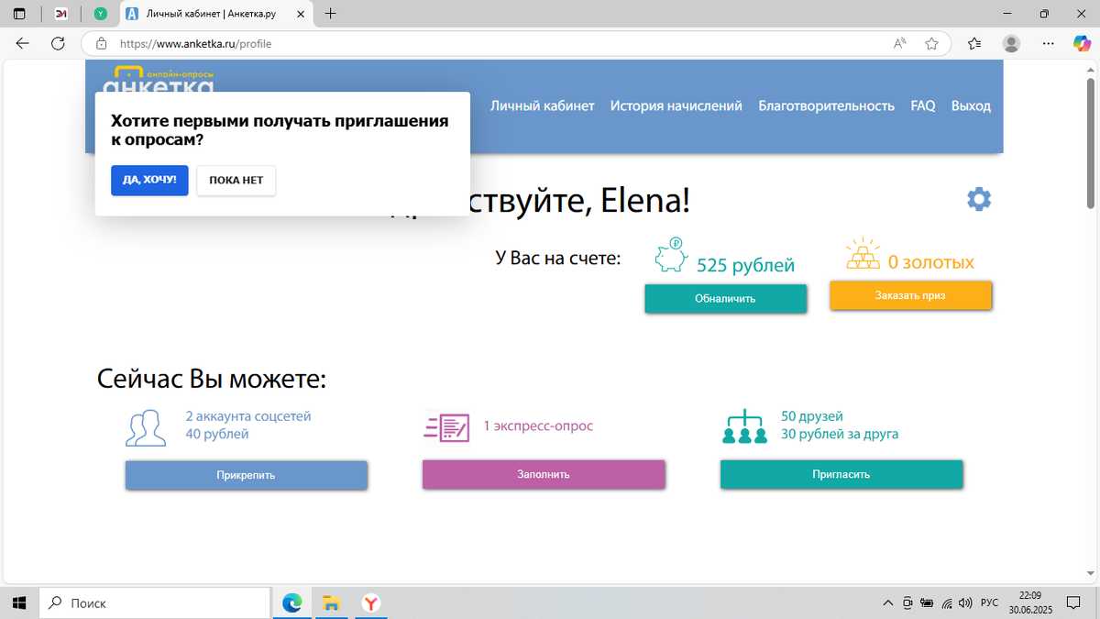1100x619 pixels.
Task: Open the Благотворительность menu item
Action: [x=825, y=105]
